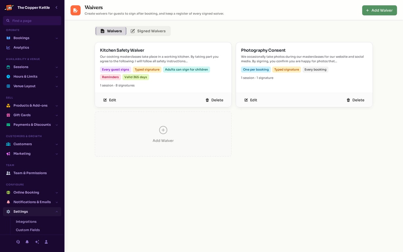Viewport: 403px width, 252px height.
Task: Click the orange Waivers page icon
Action: 75,10
